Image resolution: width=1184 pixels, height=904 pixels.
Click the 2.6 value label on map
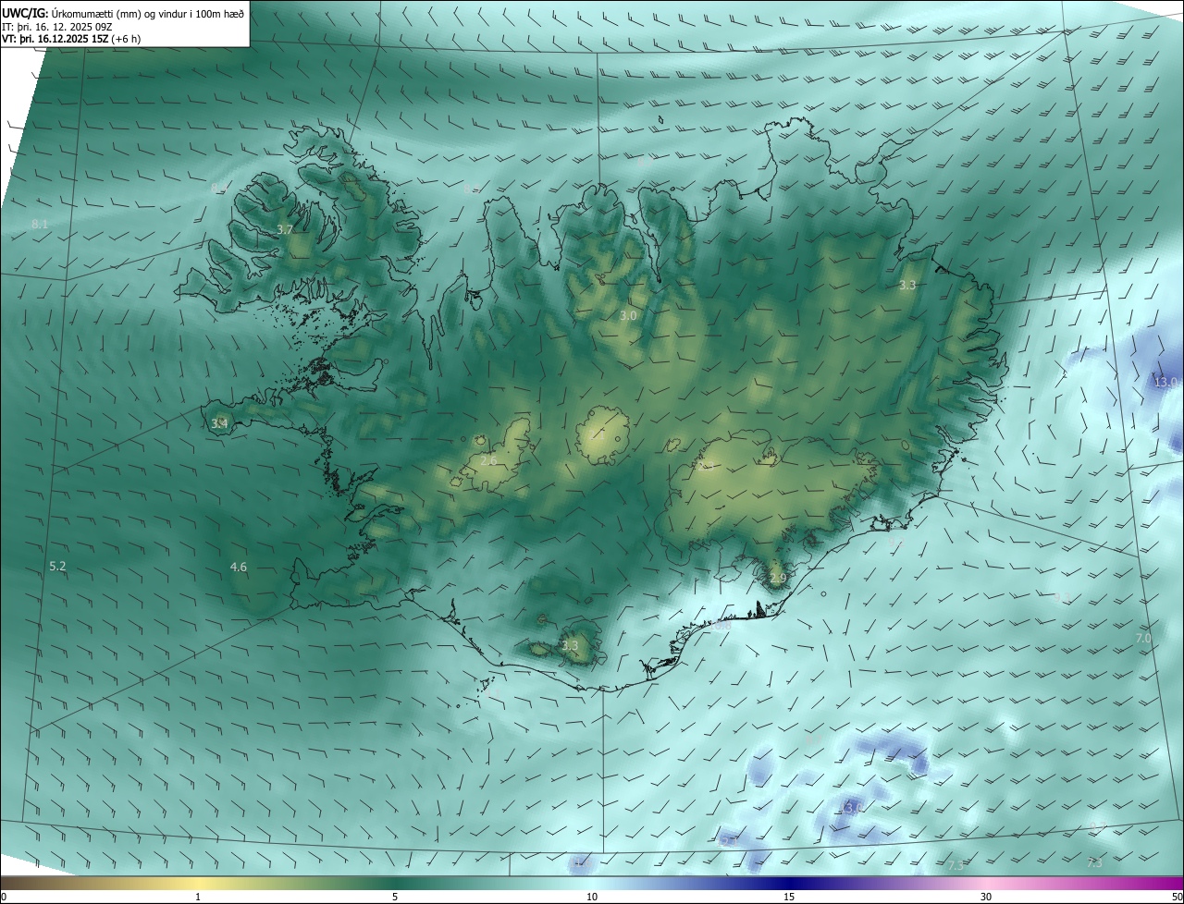488,460
